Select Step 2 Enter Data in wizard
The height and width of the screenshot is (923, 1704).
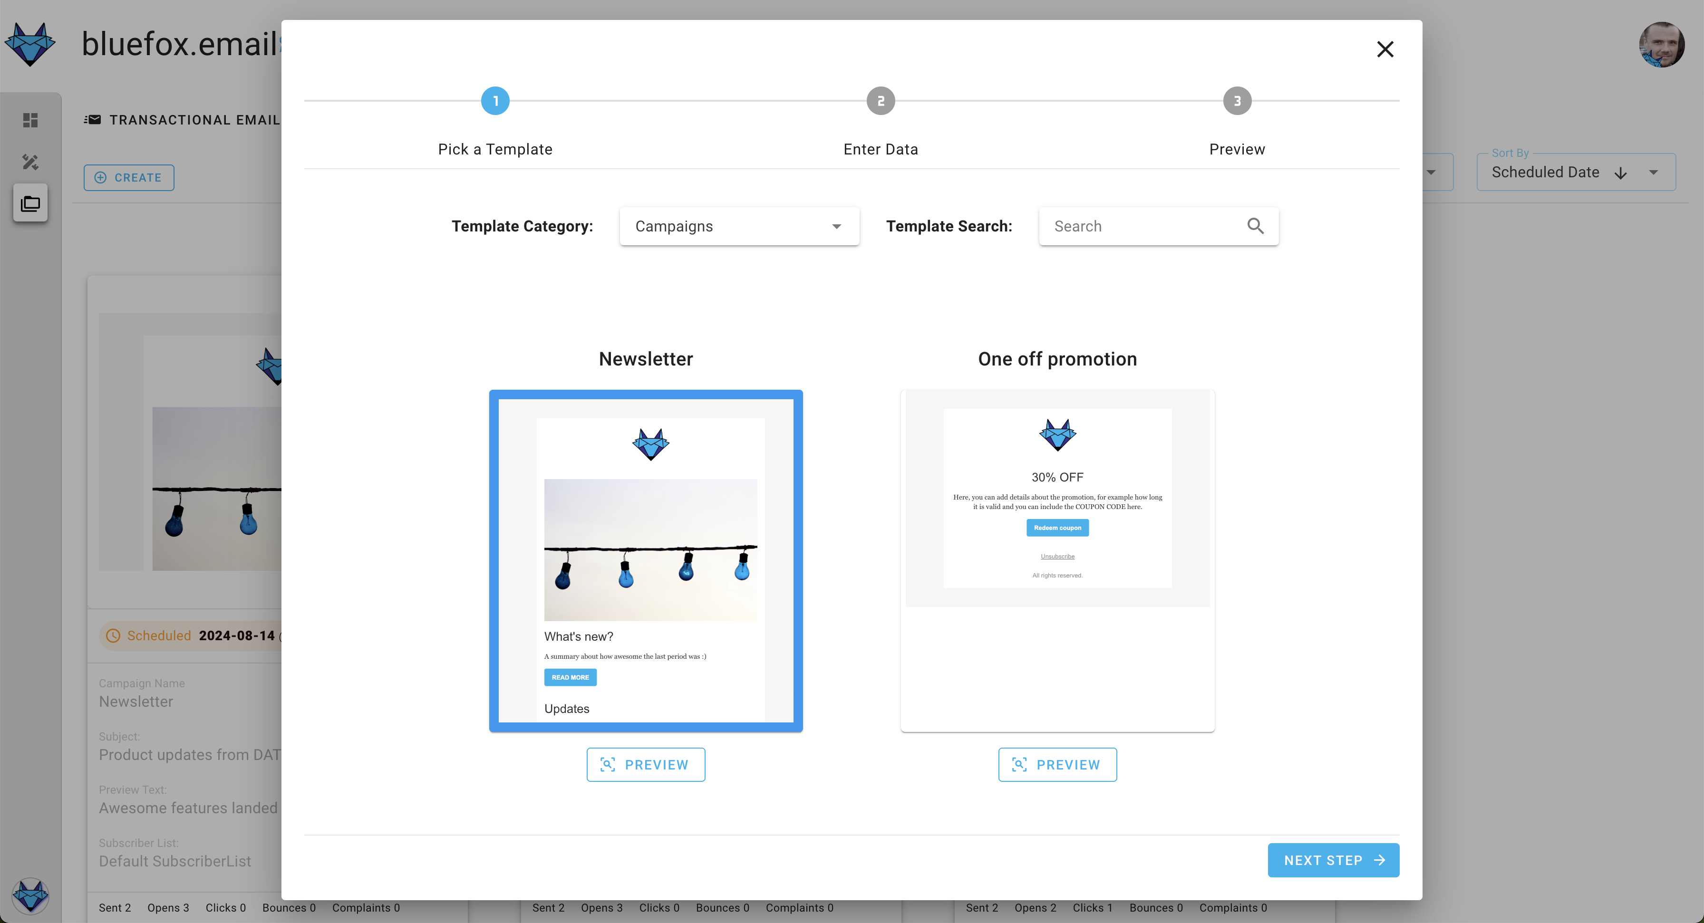(880, 101)
